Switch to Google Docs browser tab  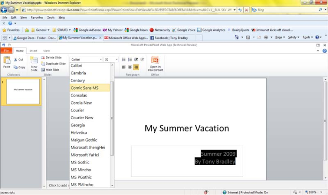tap(35, 38)
